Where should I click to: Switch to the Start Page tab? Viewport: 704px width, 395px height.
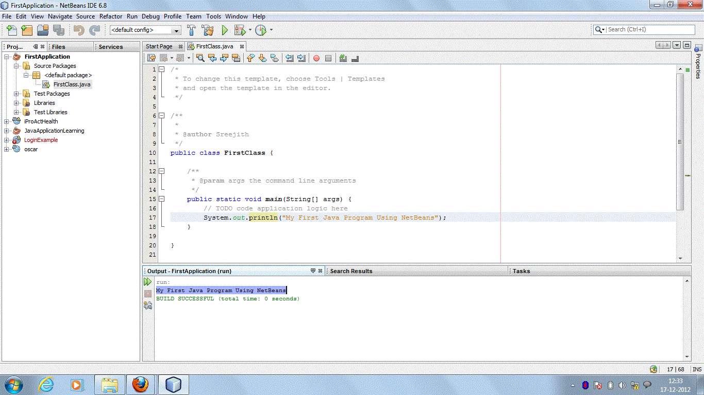(x=159, y=46)
